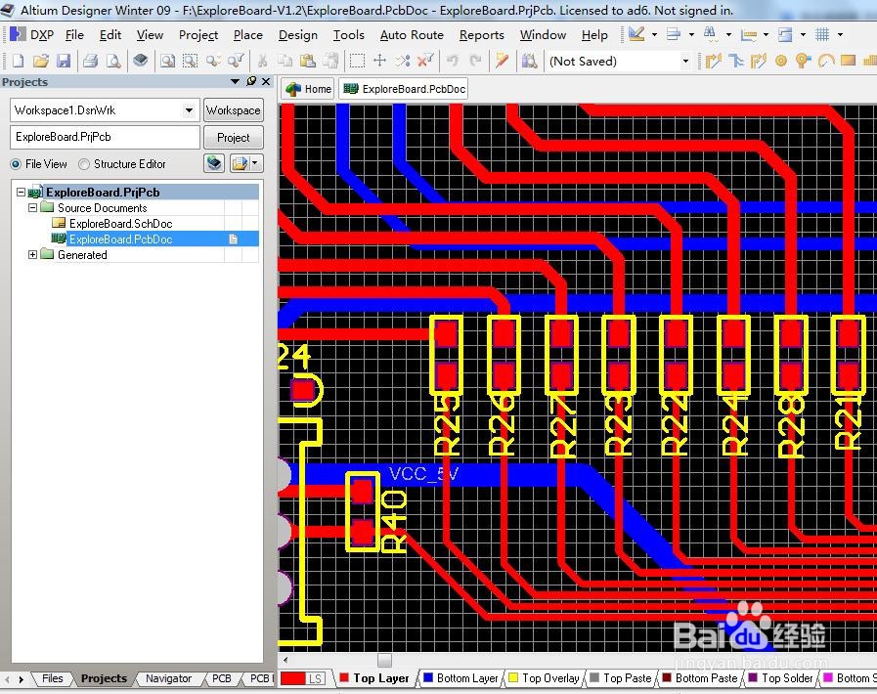Cut selection with the scissors icon

[x=262, y=61]
